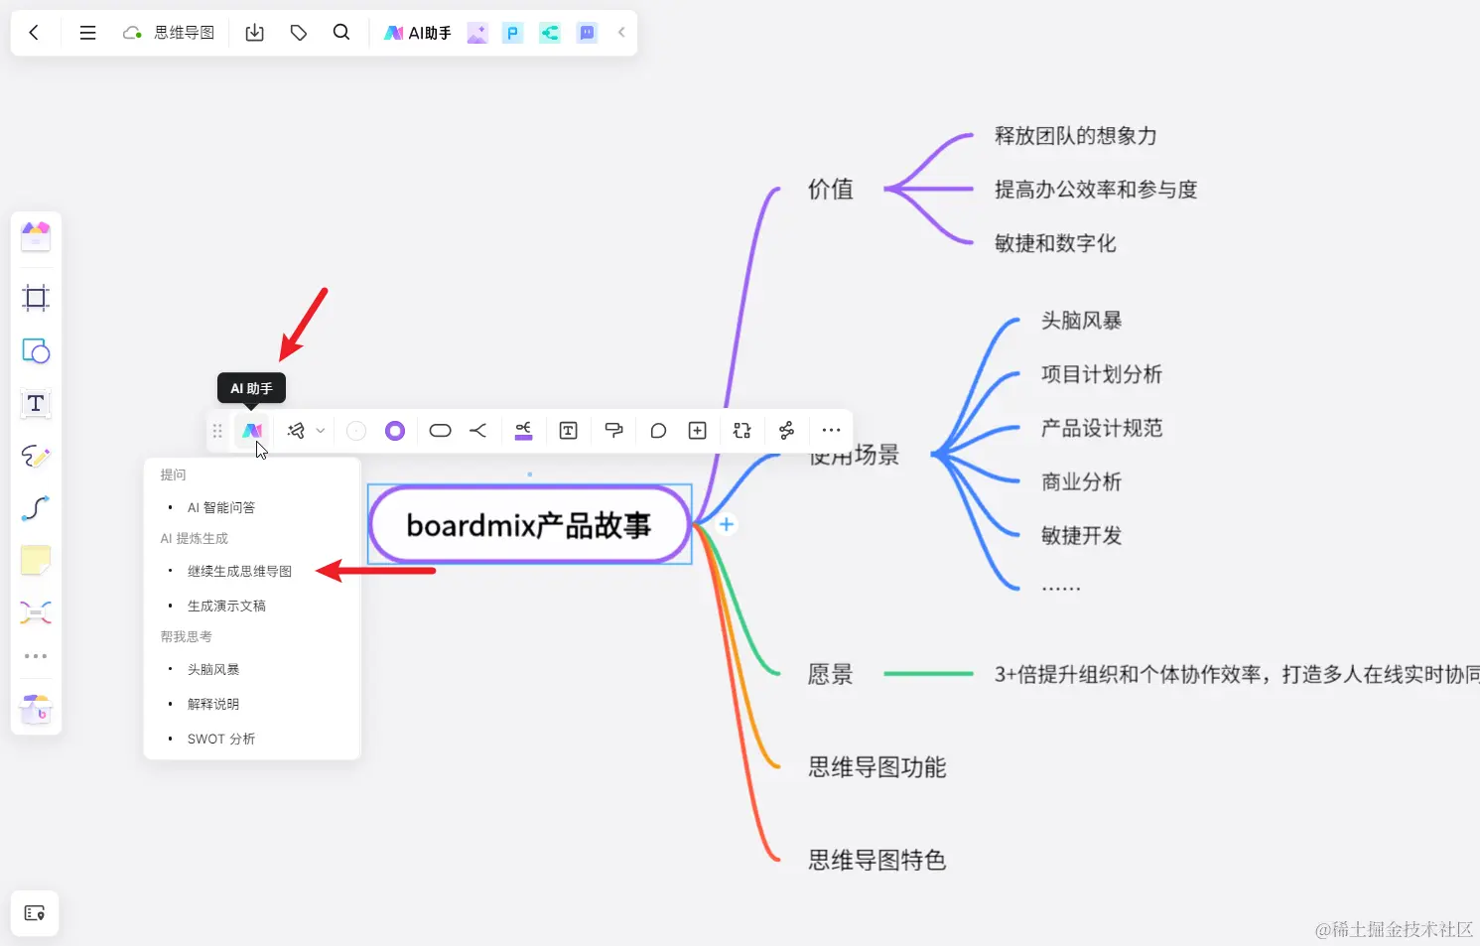Open the tag icon in the top toolbar
Image resolution: width=1480 pixels, height=946 pixels.
[x=299, y=32]
